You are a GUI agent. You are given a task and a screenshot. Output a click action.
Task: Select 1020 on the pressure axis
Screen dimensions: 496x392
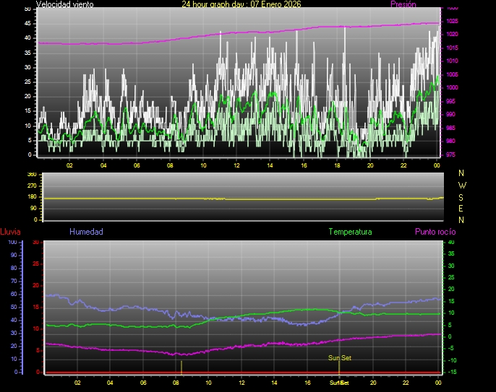click(x=451, y=34)
